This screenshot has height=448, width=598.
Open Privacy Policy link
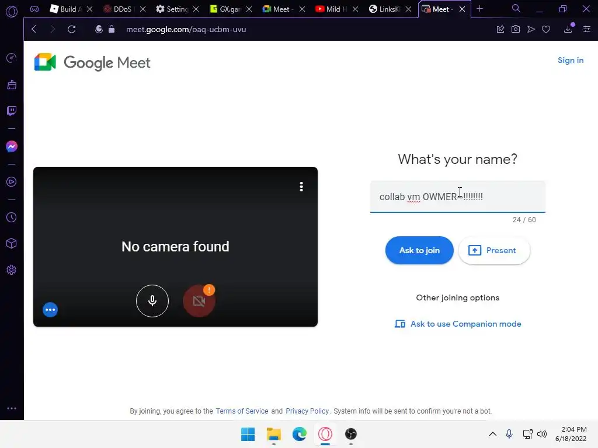pos(307,411)
